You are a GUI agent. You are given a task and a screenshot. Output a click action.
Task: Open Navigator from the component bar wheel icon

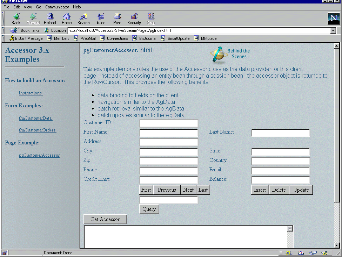(289, 253)
